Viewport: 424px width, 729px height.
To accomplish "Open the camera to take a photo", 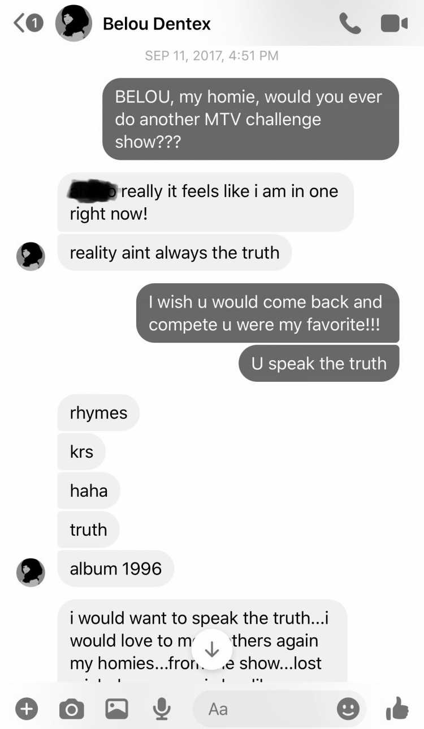I will [71, 708].
